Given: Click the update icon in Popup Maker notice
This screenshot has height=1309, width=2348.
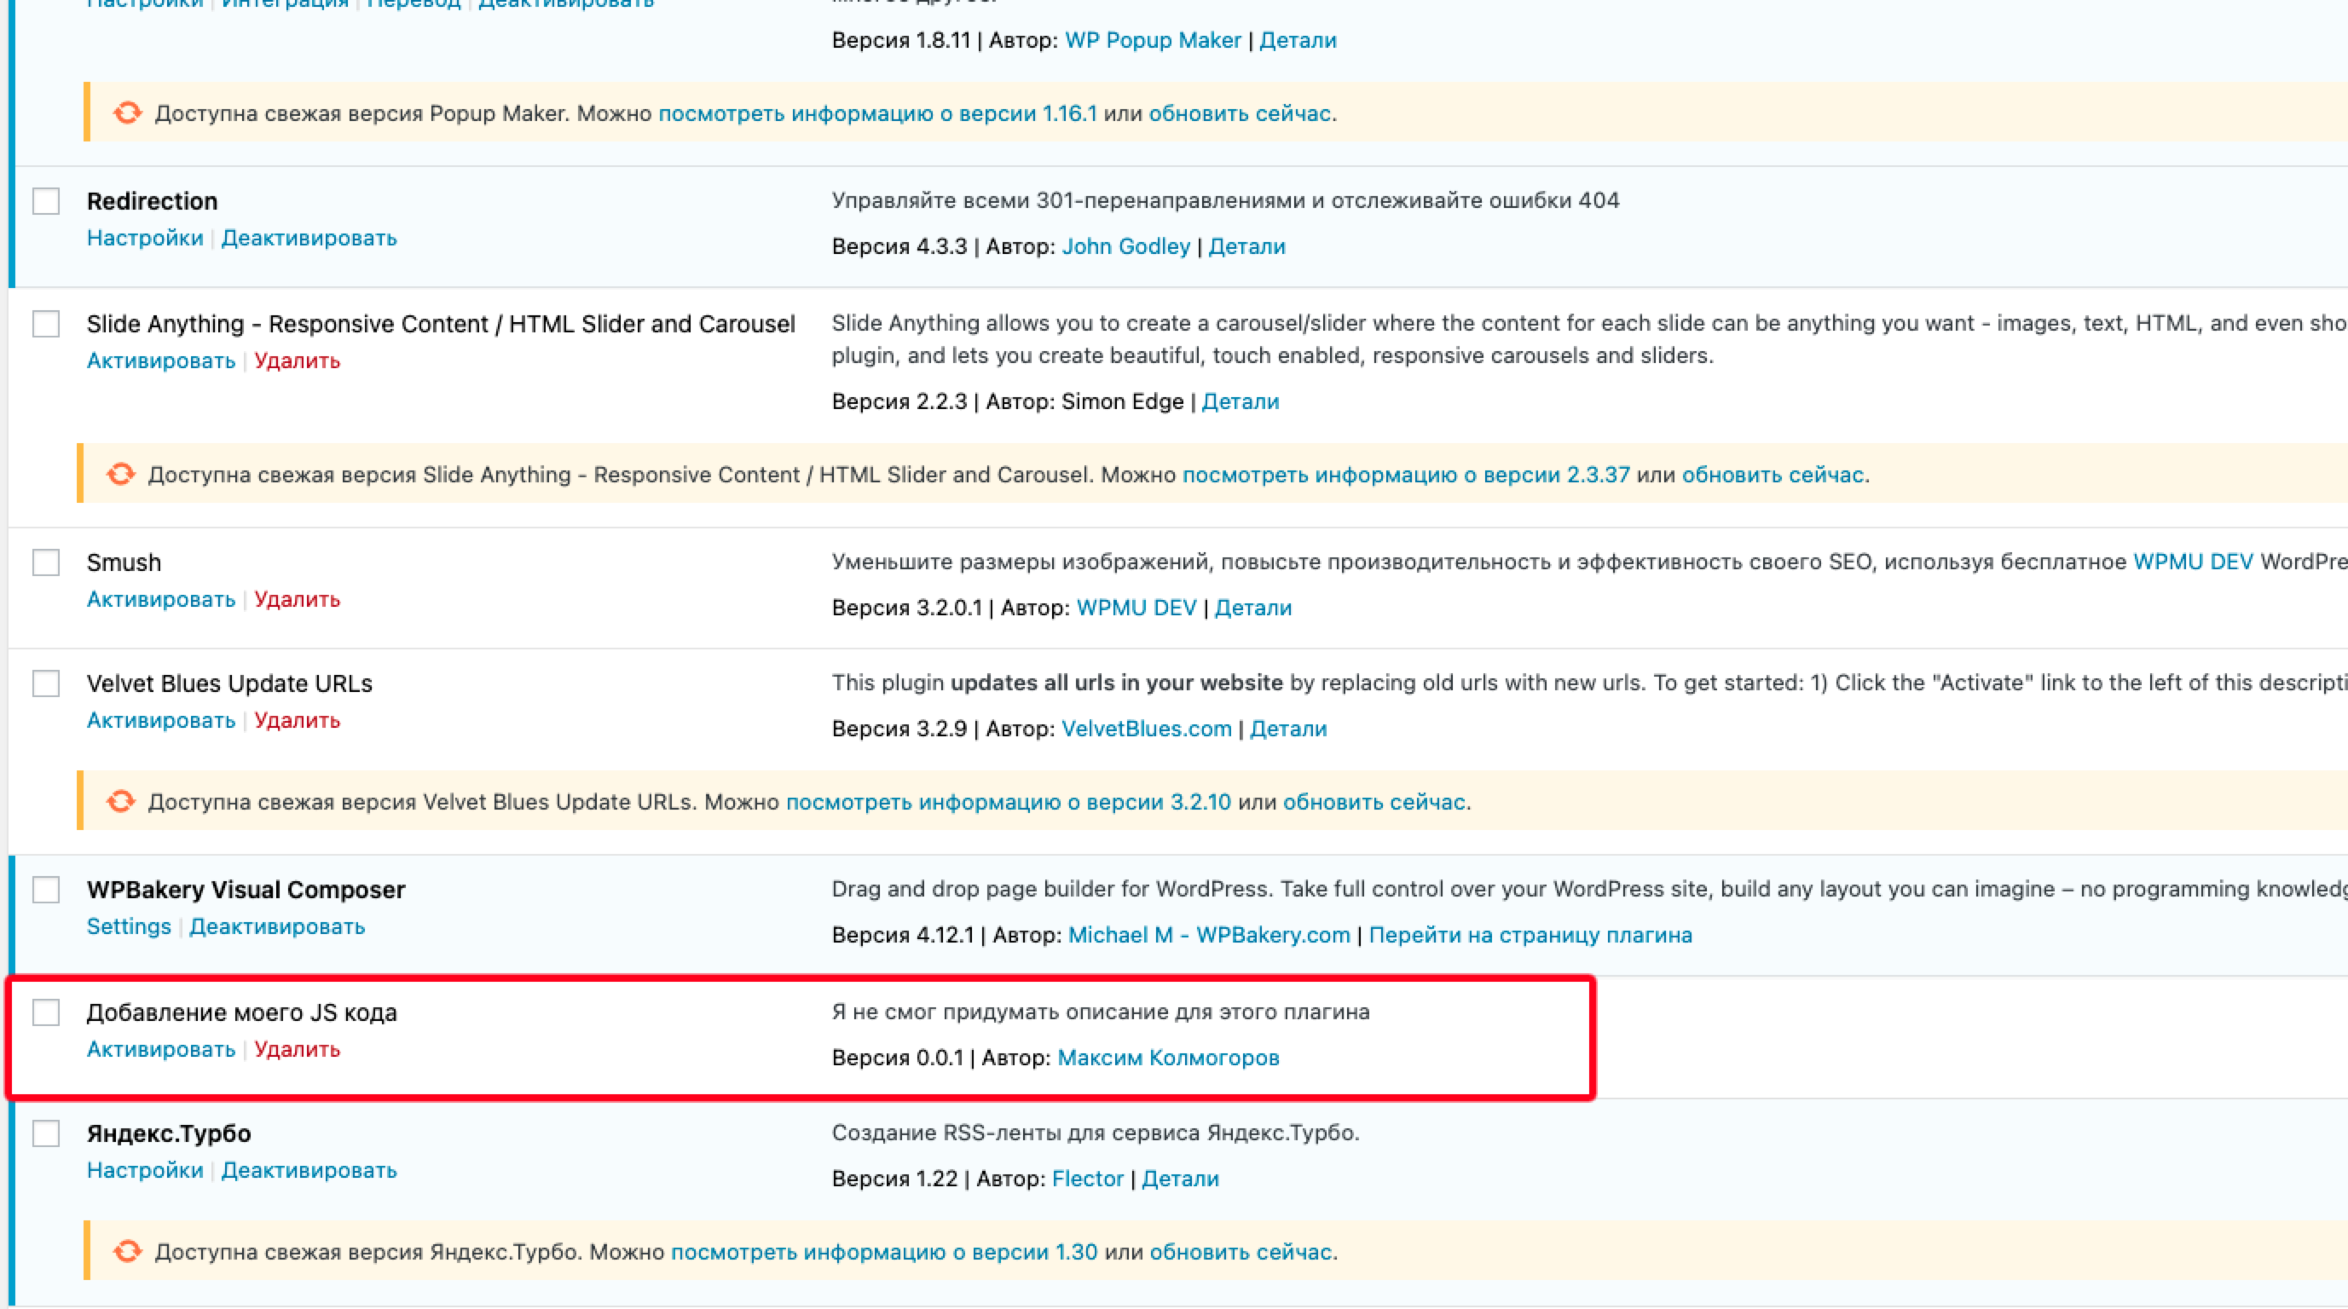Looking at the screenshot, I should (x=128, y=113).
